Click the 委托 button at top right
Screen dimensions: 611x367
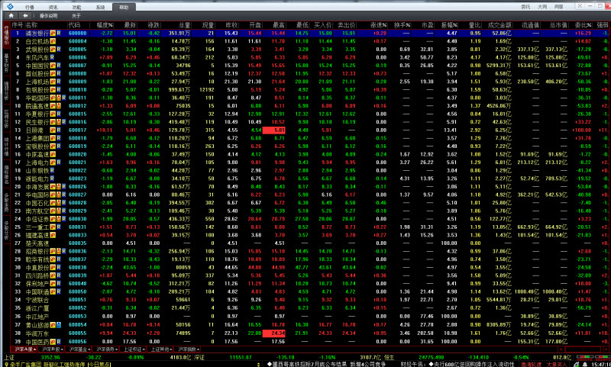[525, 7]
